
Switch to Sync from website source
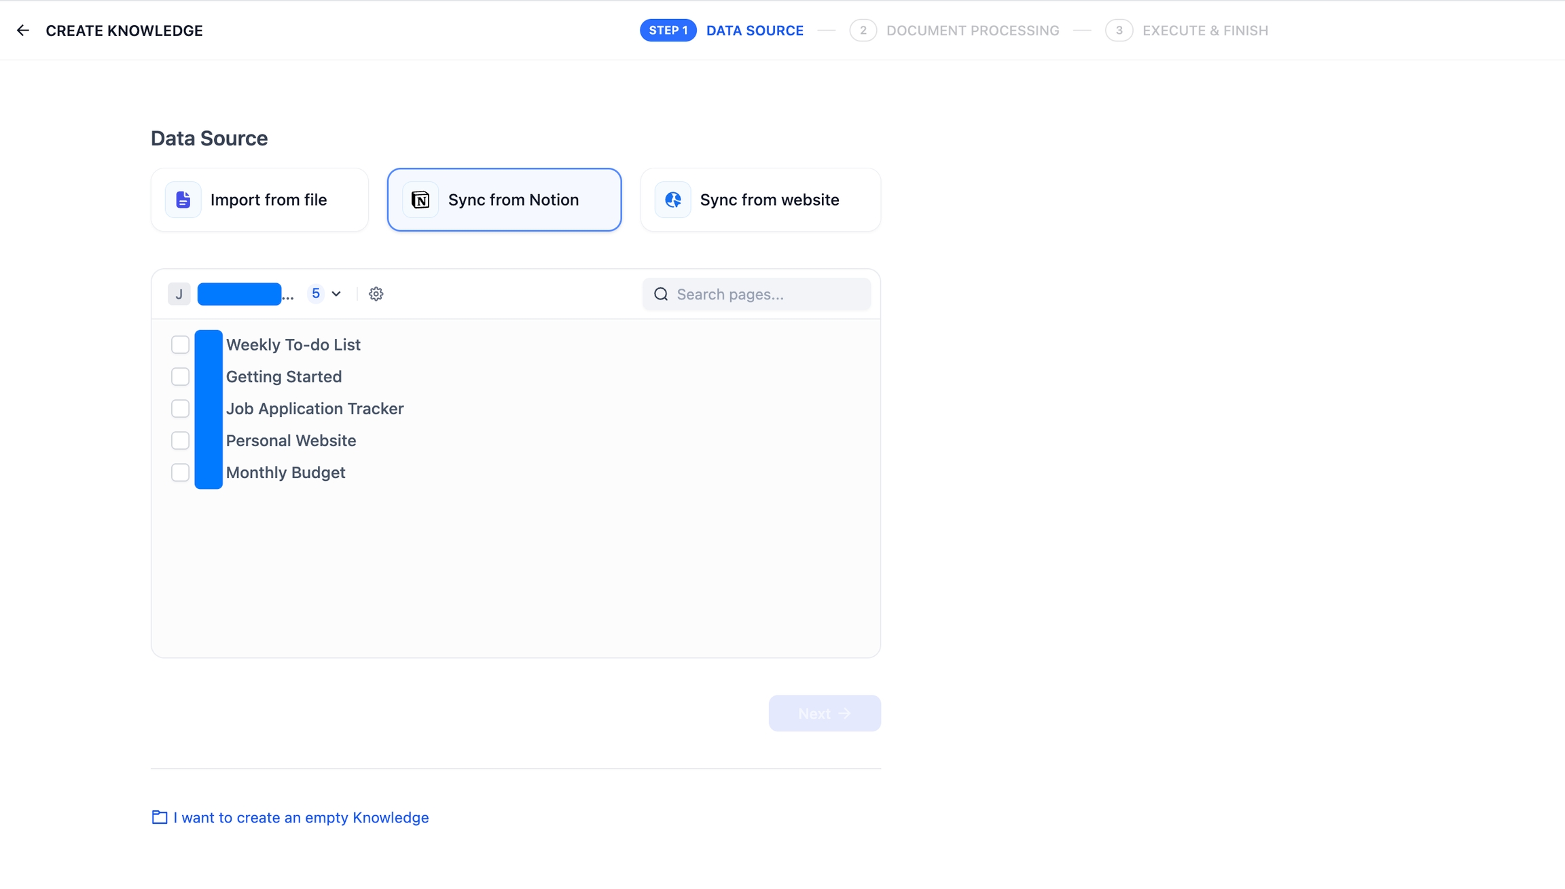click(x=760, y=200)
